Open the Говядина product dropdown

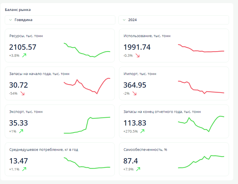(x=60, y=20)
